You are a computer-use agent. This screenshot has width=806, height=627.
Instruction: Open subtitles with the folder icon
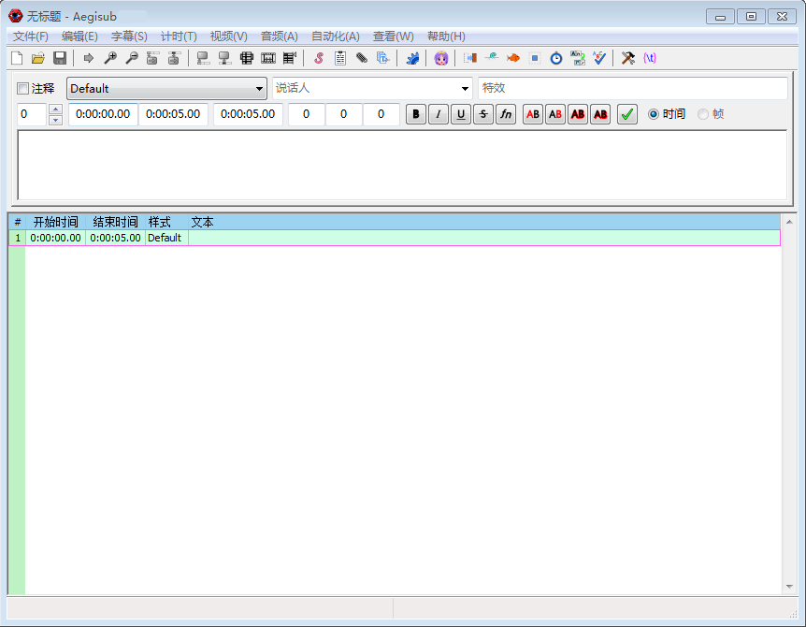(x=38, y=58)
